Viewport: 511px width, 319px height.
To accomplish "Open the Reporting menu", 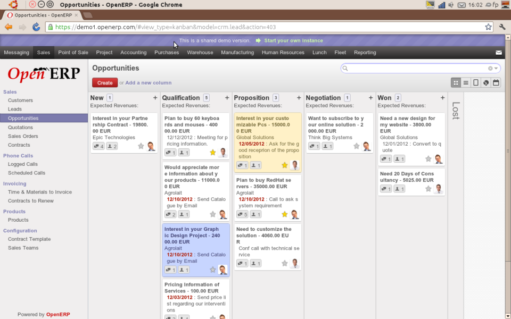I will [365, 53].
